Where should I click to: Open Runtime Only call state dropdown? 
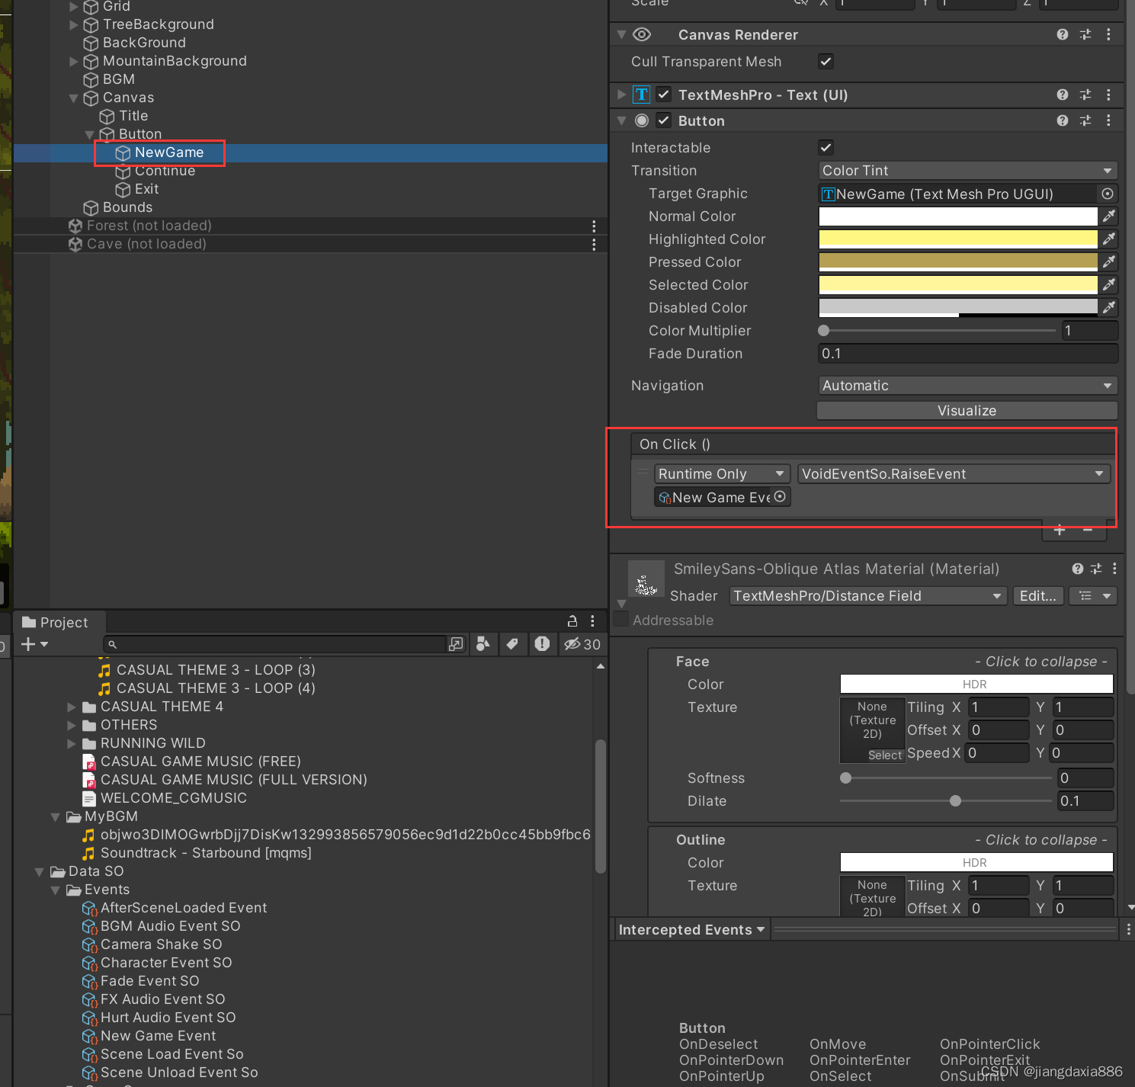coord(722,474)
